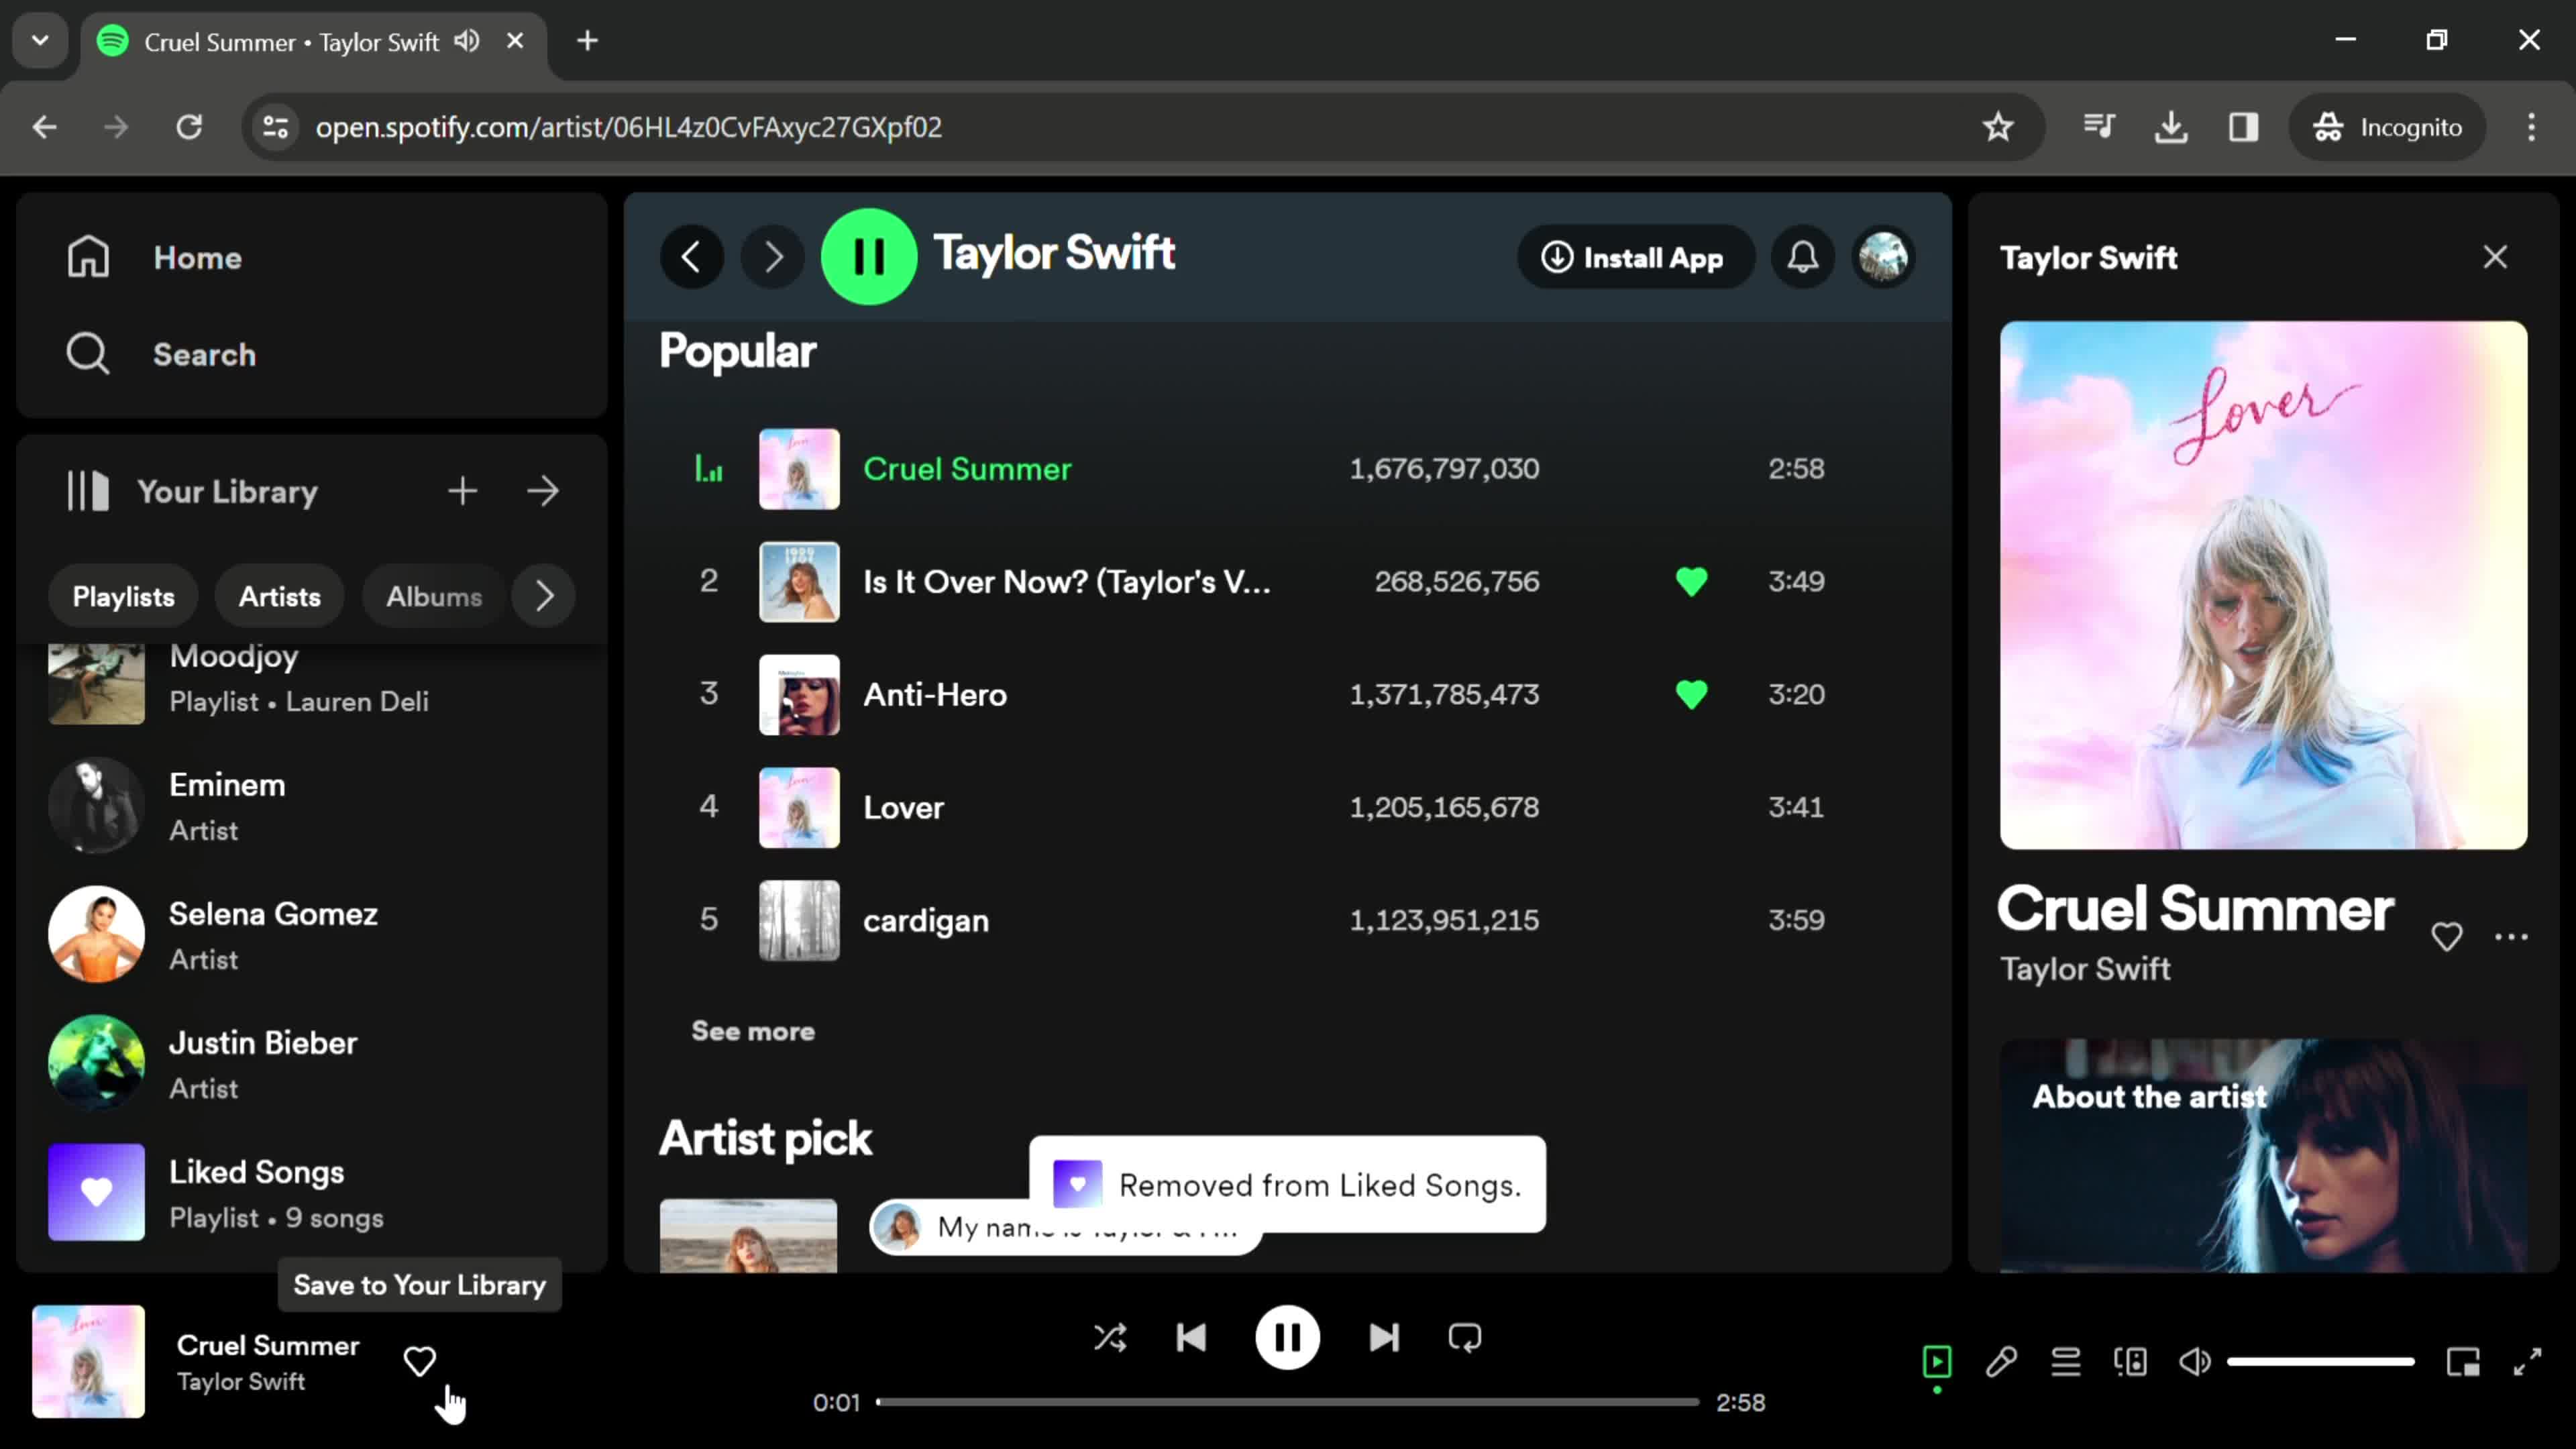Like Cruel Summer in the side panel
The image size is (2576, 1449).
coord(2447,937)
